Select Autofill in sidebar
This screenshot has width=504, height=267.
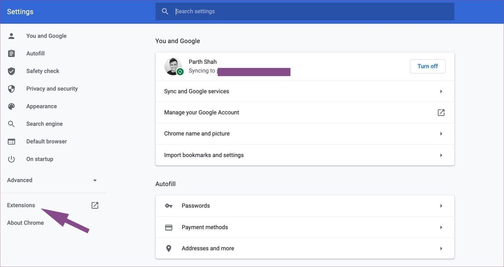(35, 53)
